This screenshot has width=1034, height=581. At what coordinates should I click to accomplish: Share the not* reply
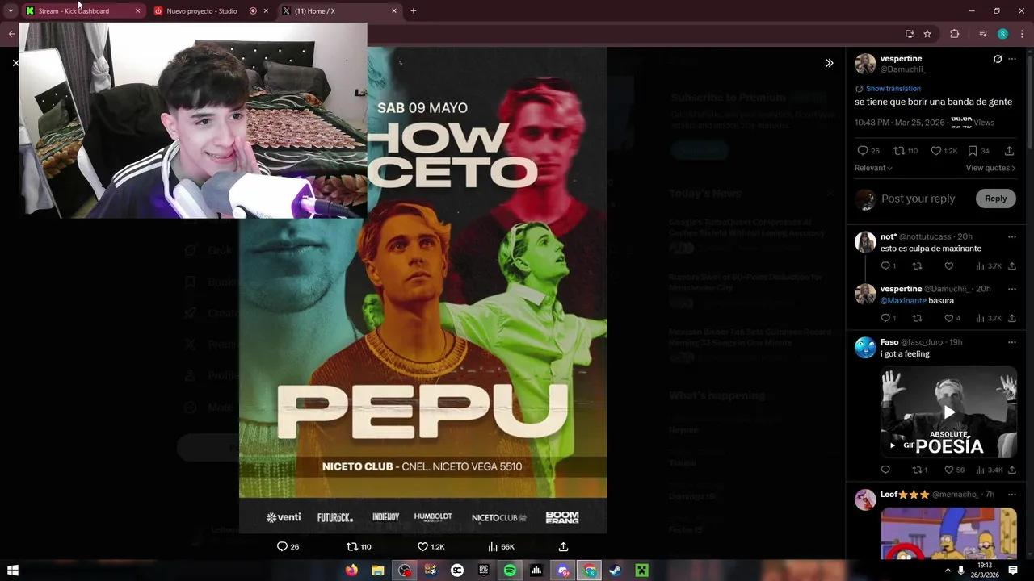click(x=1011, y=266)
